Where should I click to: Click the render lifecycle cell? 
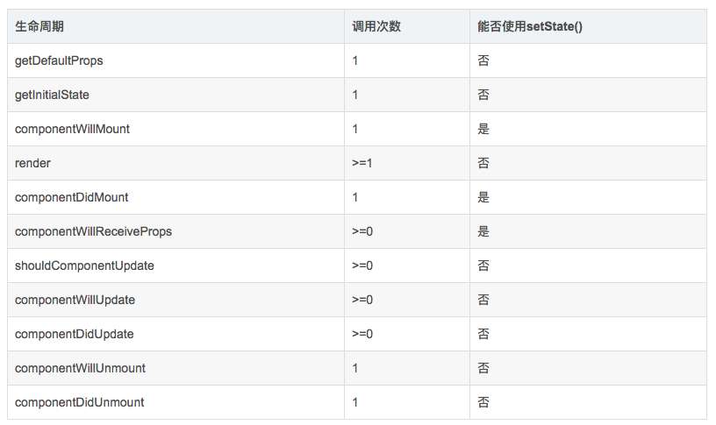[32, 163]
